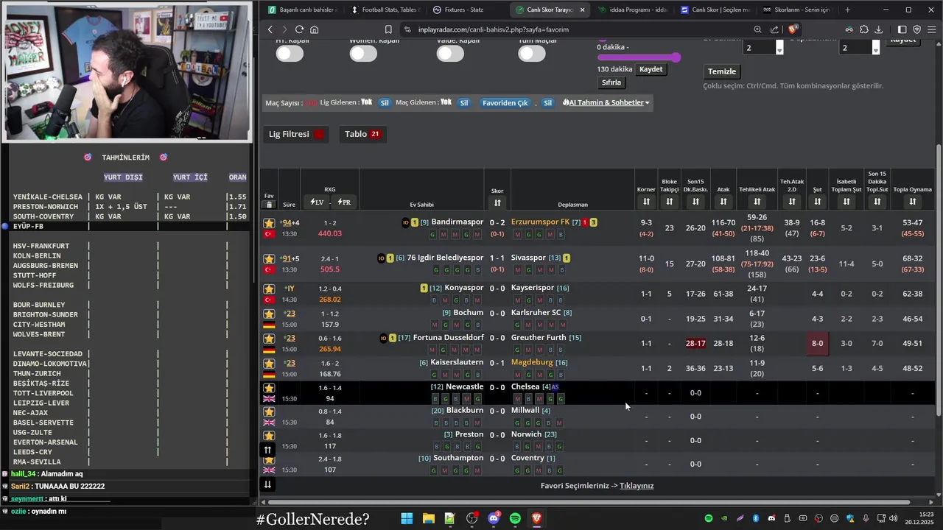This screenshot has width=943, height=530.
Task: Open the Brave Shields lion icon
Action: pyautogui.click(x=792, y=29)
